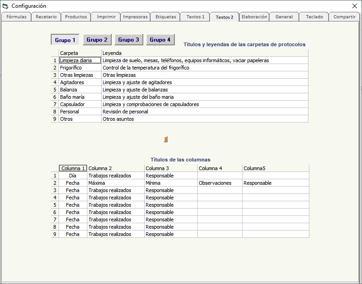Click the 'Observaciones' cell
Image resolution: width=362 pixels, height=284 pixels.
pyautogui.click(x=220, y=183)
